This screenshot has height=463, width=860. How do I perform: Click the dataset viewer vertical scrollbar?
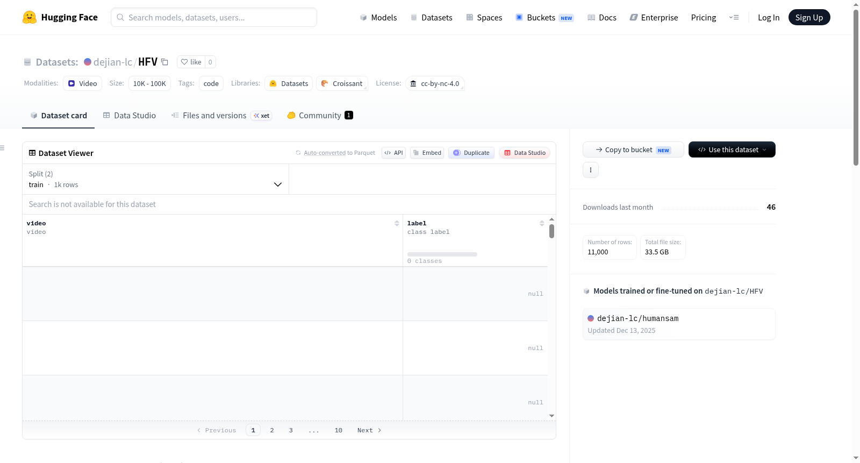pos(551,231)
